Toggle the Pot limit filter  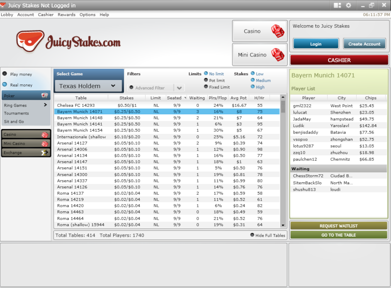[206, 80]
